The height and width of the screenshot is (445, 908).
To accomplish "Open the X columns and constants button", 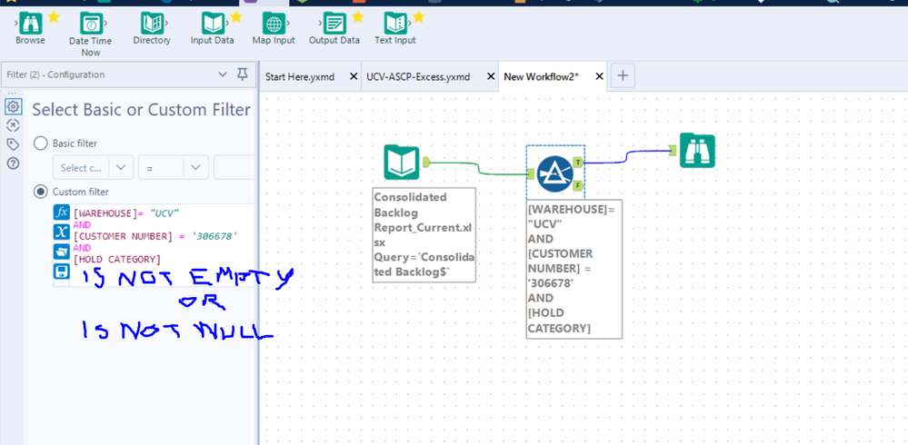I will pyautogui.click(x=62, y=232).
